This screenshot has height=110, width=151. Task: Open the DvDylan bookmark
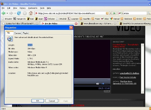tap(50, 19)
